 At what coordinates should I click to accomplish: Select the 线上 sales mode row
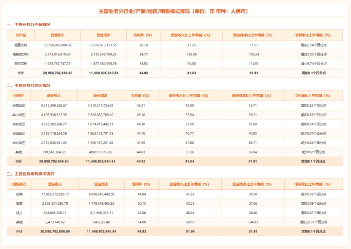19,213
